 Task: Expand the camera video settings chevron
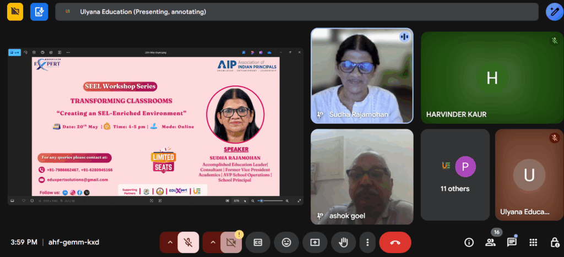(212, 242)
